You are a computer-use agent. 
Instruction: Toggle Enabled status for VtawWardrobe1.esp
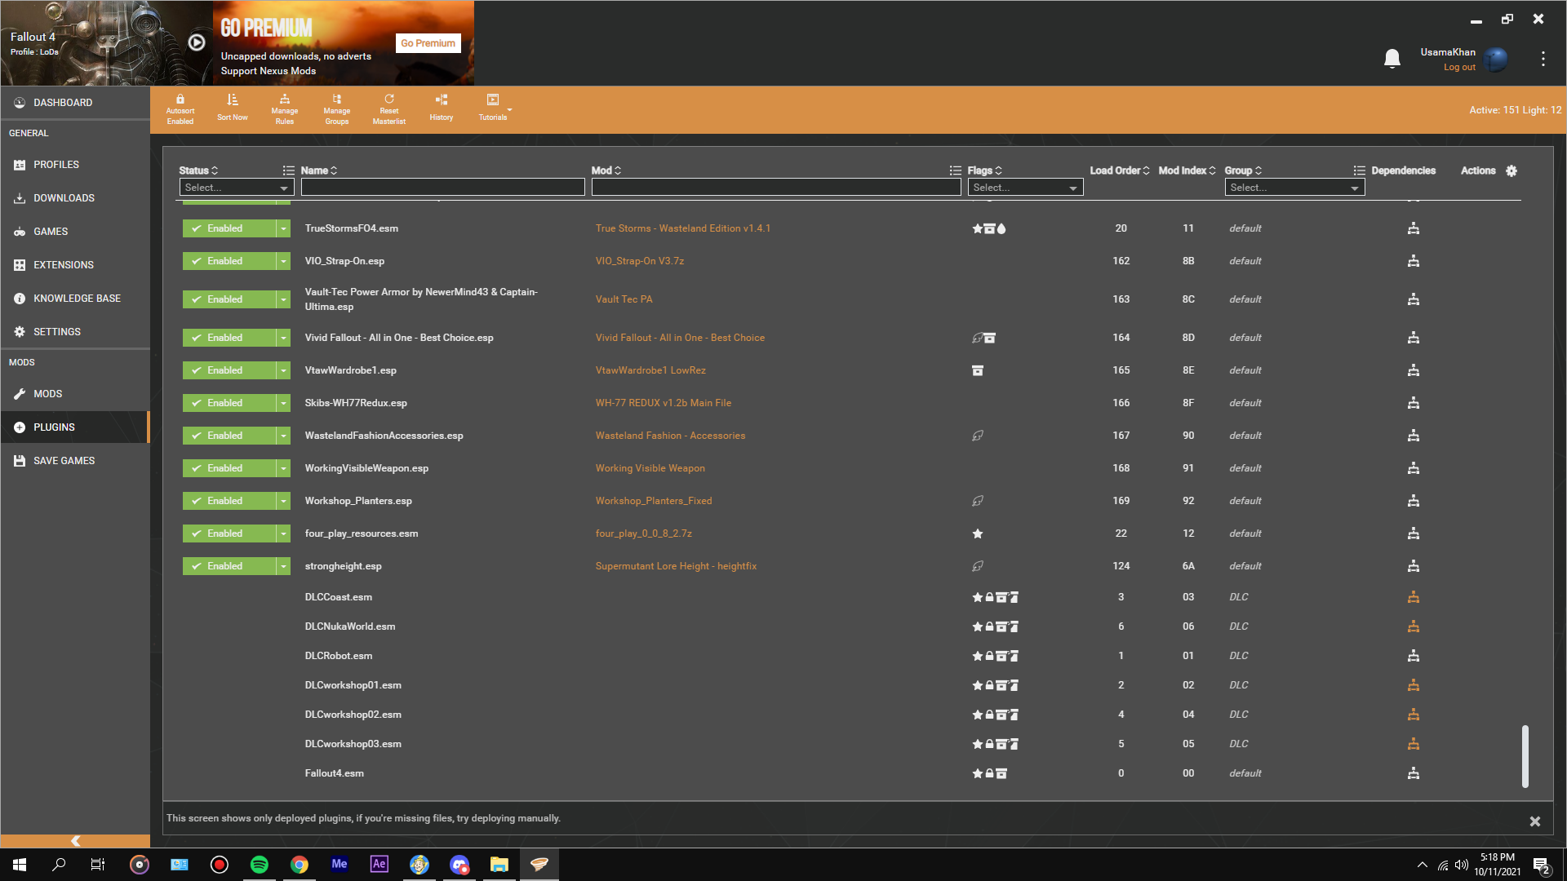coord(229,370)
